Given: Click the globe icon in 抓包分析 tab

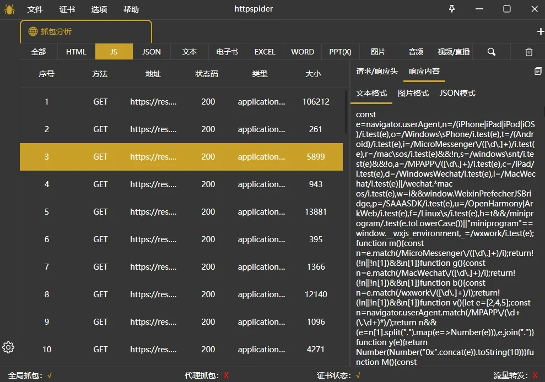Looking at the screenshot, I should click(x=33, y=31).
